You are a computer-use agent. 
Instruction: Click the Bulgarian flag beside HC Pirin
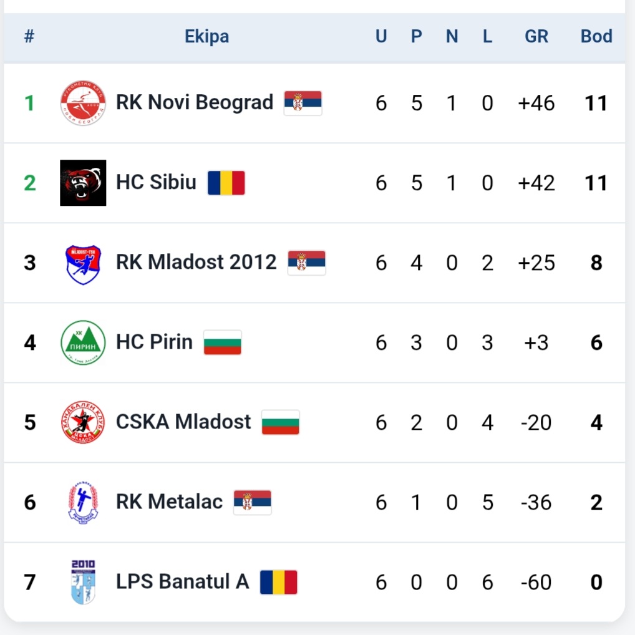point(222,342)
